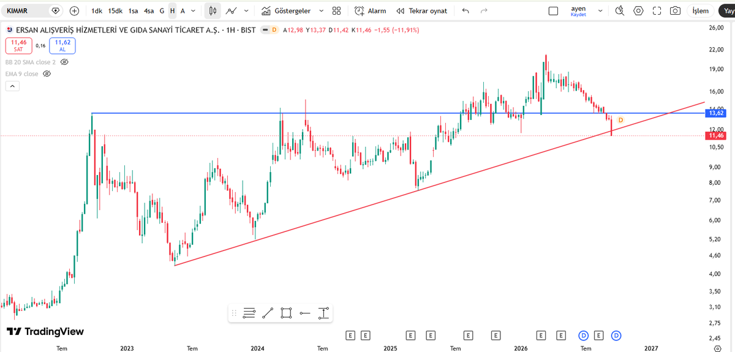
Task: Open the candlestick chart type selector
Action: (x=213, y=10)
